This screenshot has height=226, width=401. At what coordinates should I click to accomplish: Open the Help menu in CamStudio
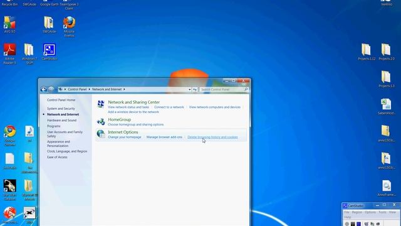click(347, 217)
